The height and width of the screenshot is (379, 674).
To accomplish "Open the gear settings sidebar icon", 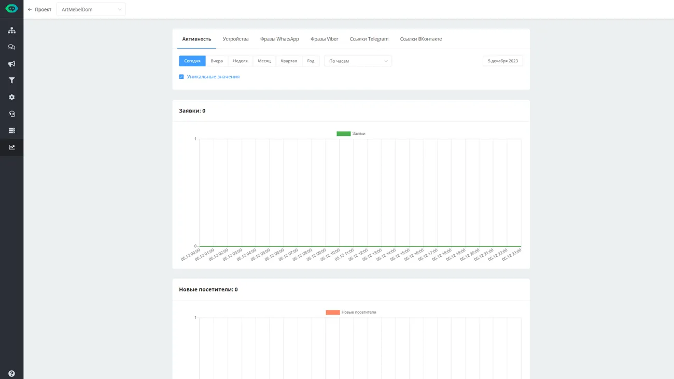I will (x=11, y=97).
